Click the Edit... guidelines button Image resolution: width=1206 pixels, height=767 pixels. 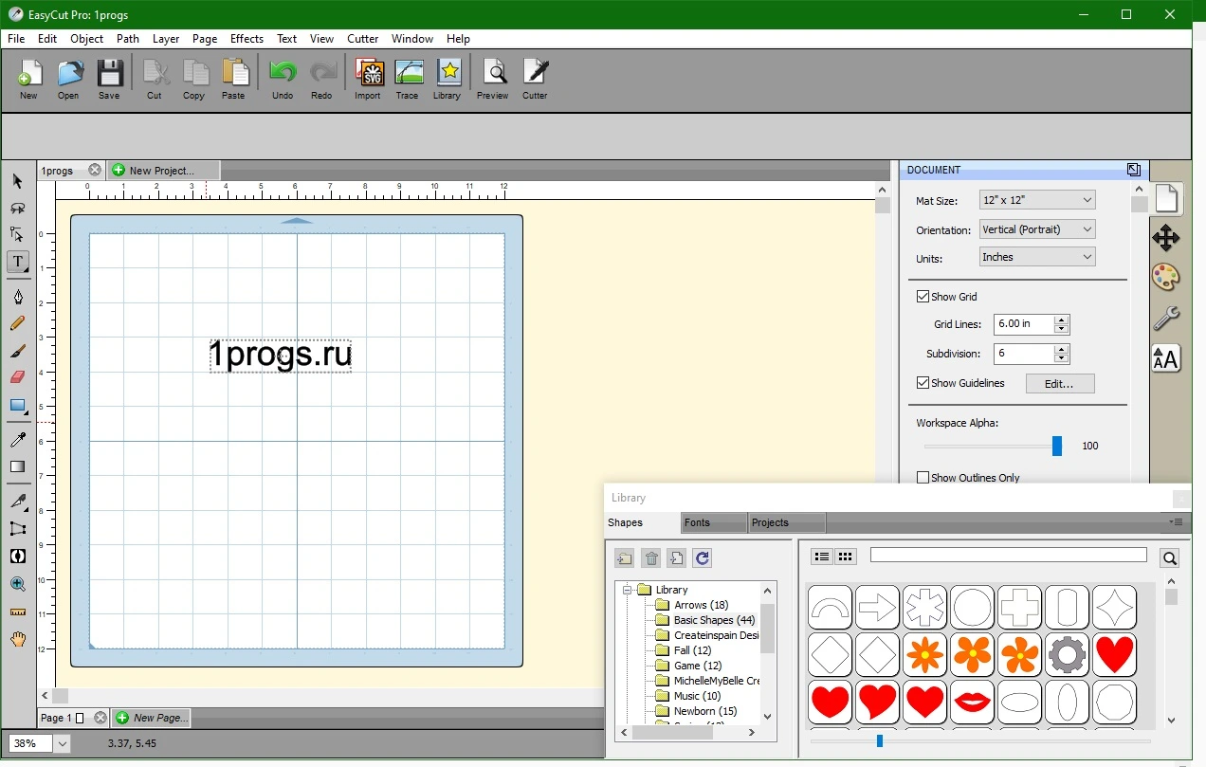1060,384
